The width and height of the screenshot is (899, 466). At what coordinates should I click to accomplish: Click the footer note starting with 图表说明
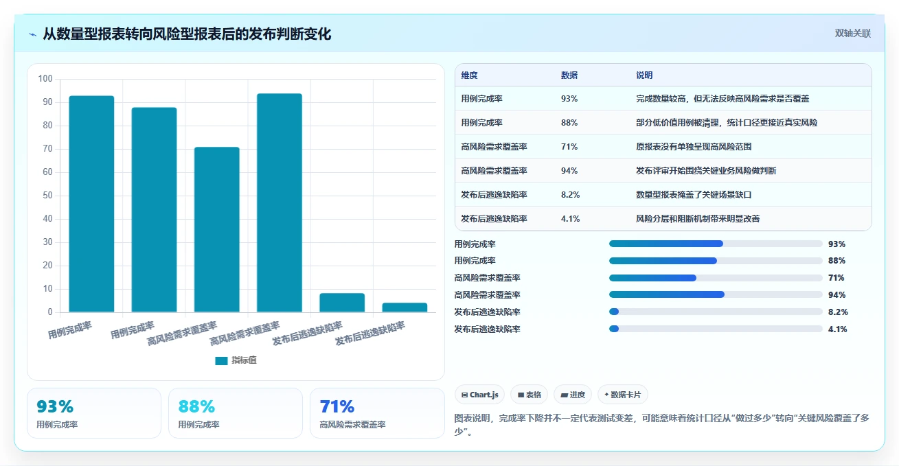click(662, 425)
